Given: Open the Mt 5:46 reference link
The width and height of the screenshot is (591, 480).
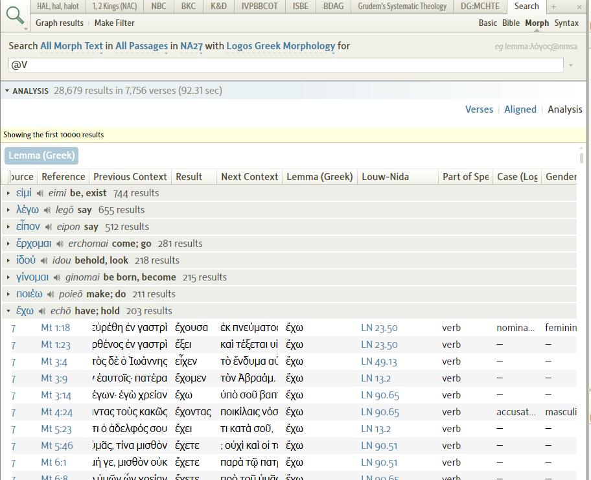Looking at the screenshot, I should (x=56, y=446).
